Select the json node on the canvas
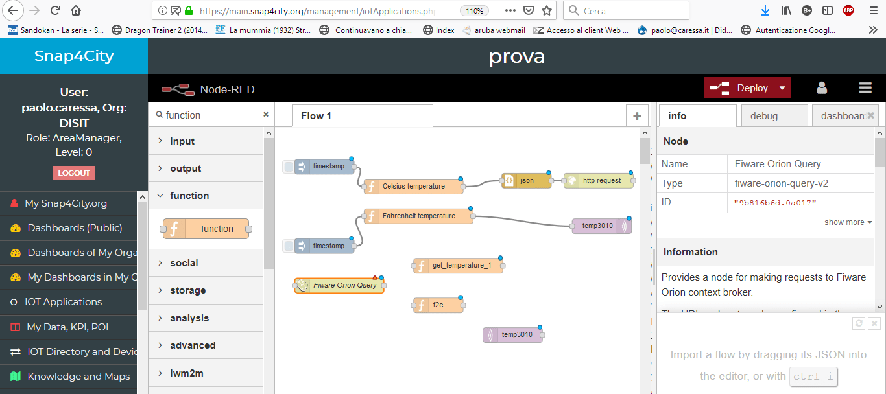 pyautogui.click(x=527, y=180)
